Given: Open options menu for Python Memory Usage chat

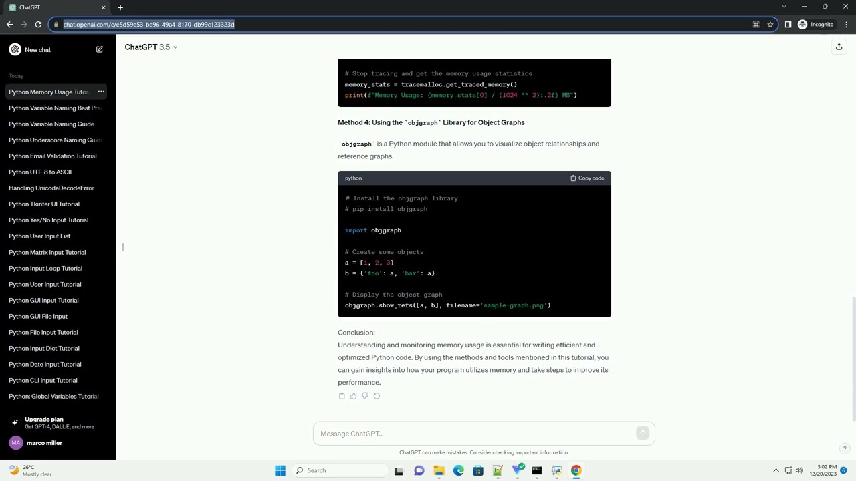Looking at the screenshot, I should coord(101,92).
